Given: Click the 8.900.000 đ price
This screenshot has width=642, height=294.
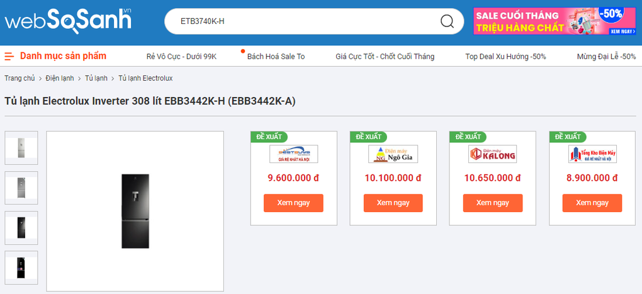Looking at the screenshot, I should click(592, 178).
